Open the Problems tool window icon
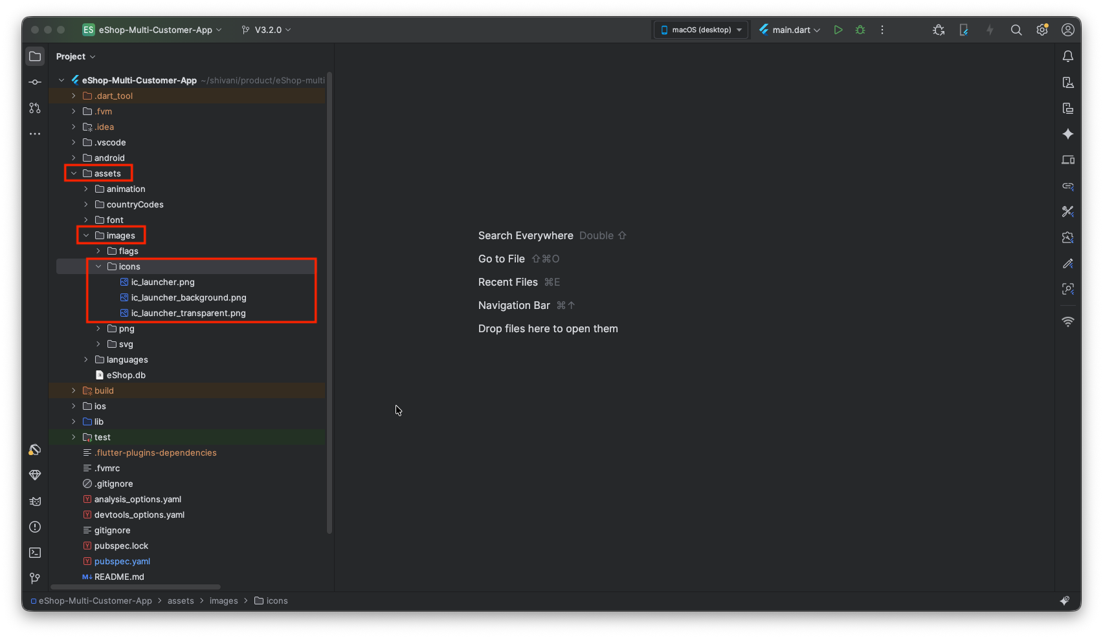 point(35,527)
